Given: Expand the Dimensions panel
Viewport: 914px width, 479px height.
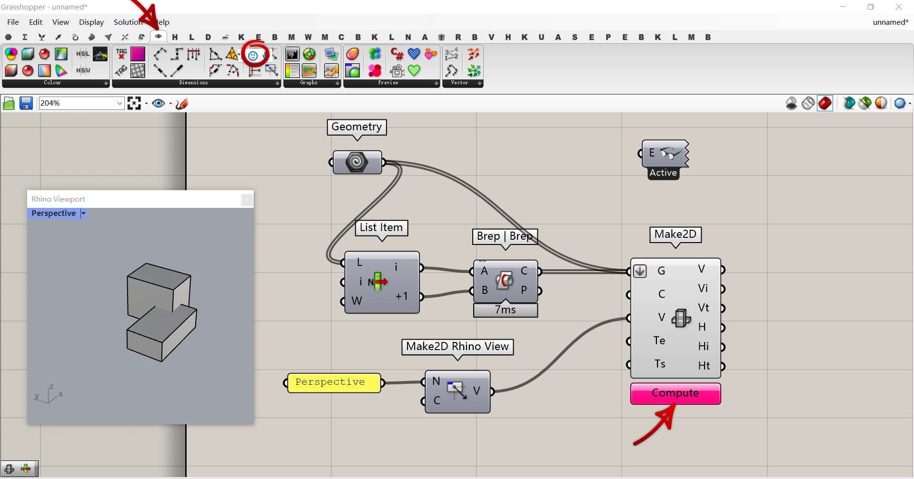Looking at the screenshot, I should pyautogui.click(x=278, y=83).
